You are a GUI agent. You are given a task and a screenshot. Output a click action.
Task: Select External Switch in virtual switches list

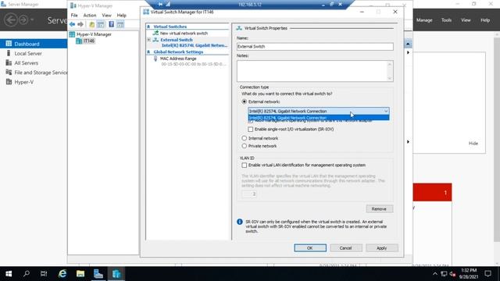(x=177, y=40)
